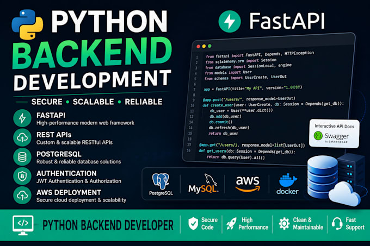Click the word SCALABLE in the tagline
370x246 pixels.
click(93, 102)
